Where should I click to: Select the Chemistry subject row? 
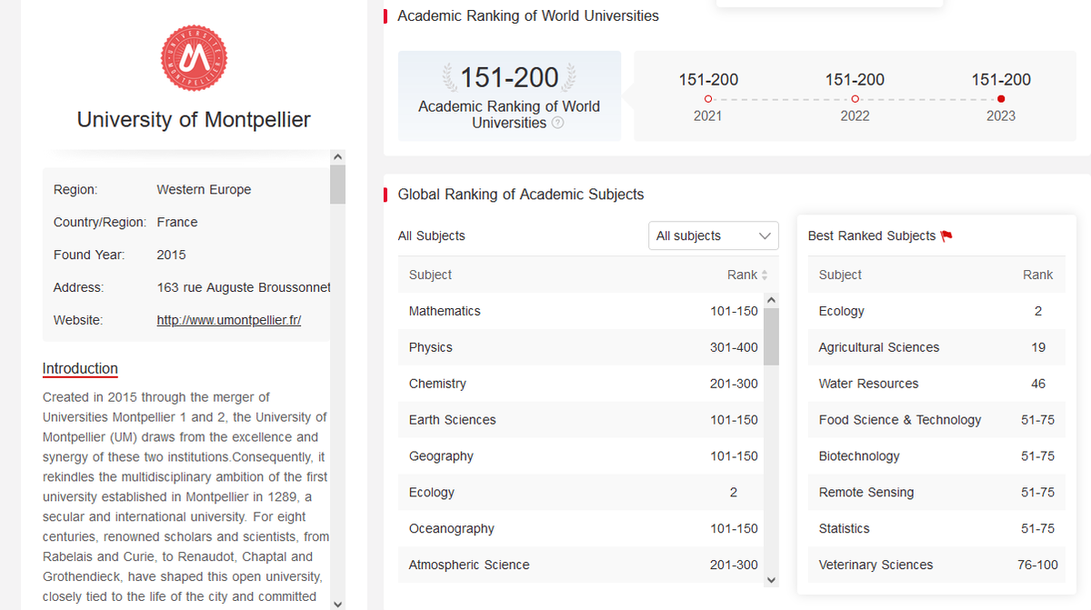581,384
